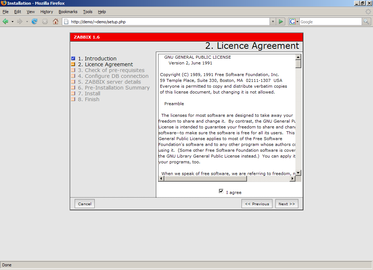
Task: Click the step icon beside Check of pre-requisites
Action: coord(73,70)
